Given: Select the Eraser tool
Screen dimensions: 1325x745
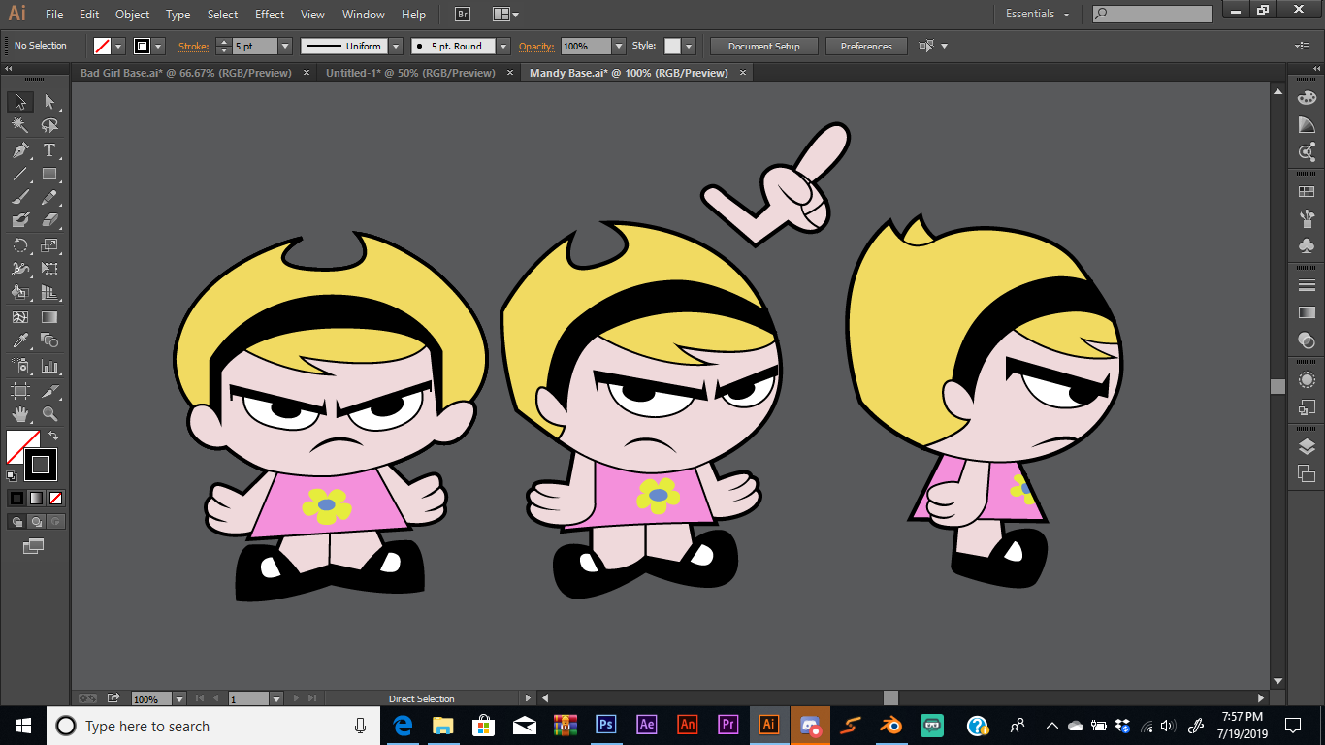Looking at the screenshot, I should [x=49, y=221].
